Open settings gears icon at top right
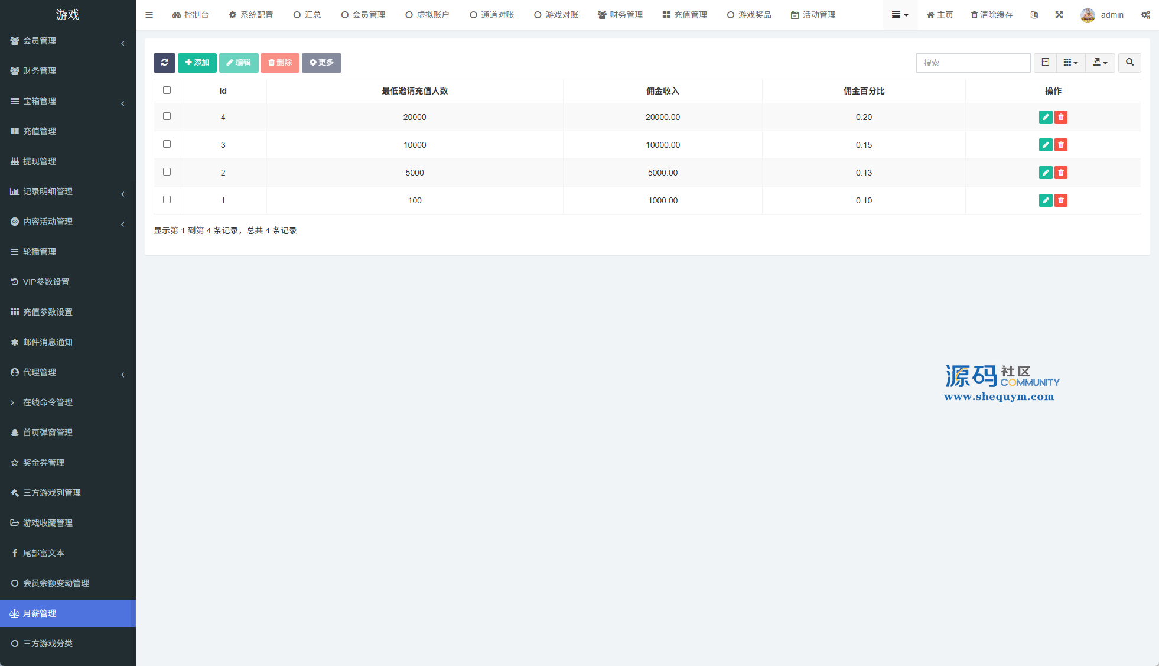Screen dimensions: 1159x666 click(x=1145, y=15)
